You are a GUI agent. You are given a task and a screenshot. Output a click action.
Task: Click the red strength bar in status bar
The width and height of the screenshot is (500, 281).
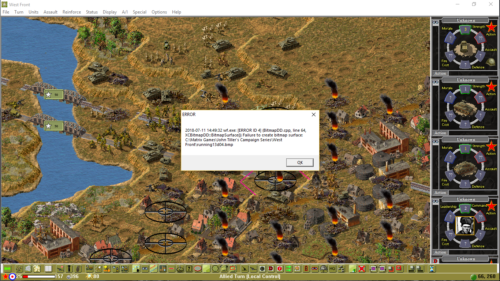(x=39, y=277)
